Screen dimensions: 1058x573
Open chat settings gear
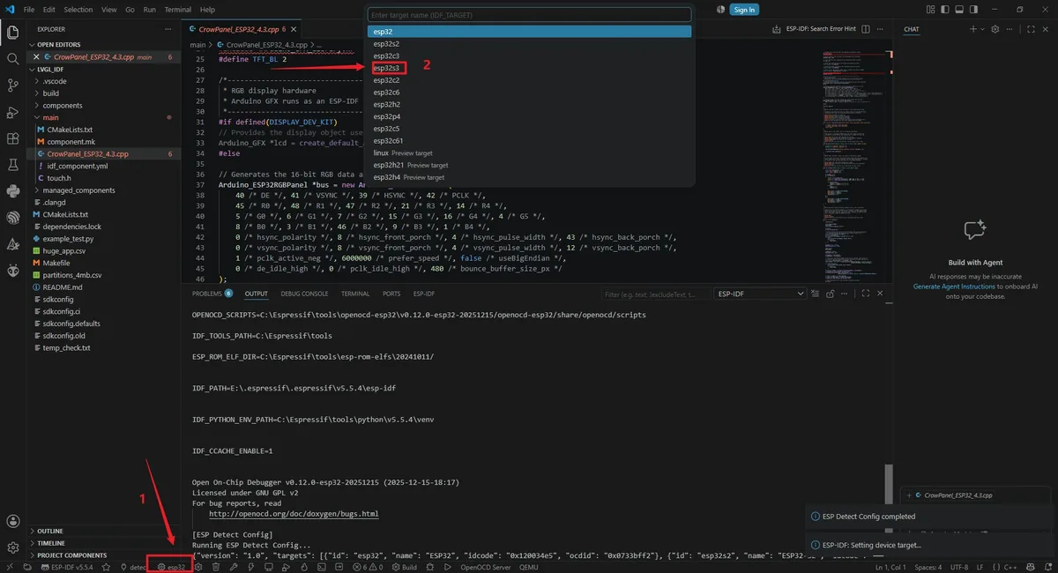(x=995, y=29)
